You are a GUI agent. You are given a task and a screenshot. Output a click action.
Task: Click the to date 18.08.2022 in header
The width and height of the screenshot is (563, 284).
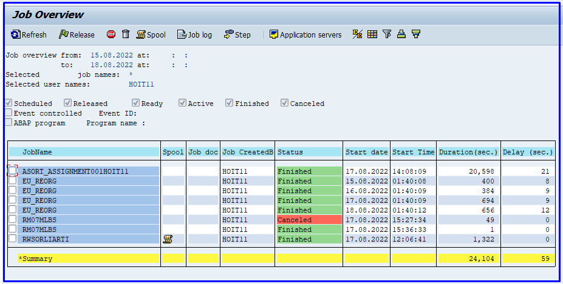pos(112,65)
